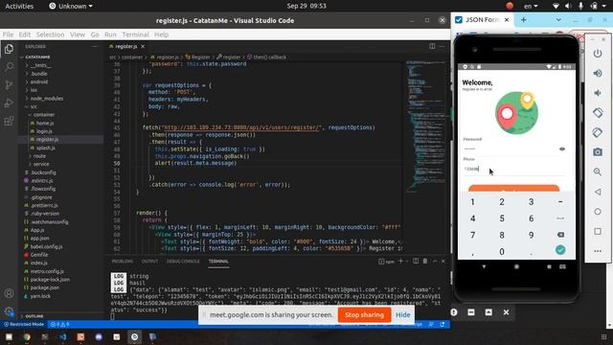Click Restricted Mode in the status bar

click(x=23, y=324)
